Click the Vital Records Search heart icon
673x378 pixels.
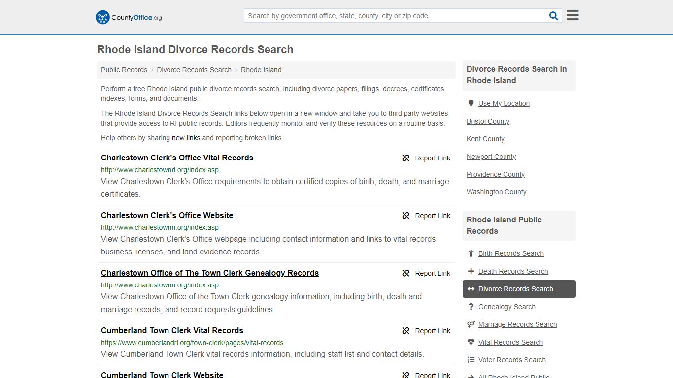click(471, 342)
